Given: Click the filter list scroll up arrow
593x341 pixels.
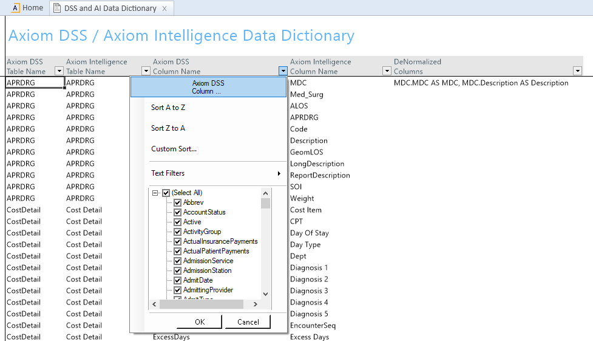Looking at the screenshot, I should pyautogui.click(x=265, y=193).
